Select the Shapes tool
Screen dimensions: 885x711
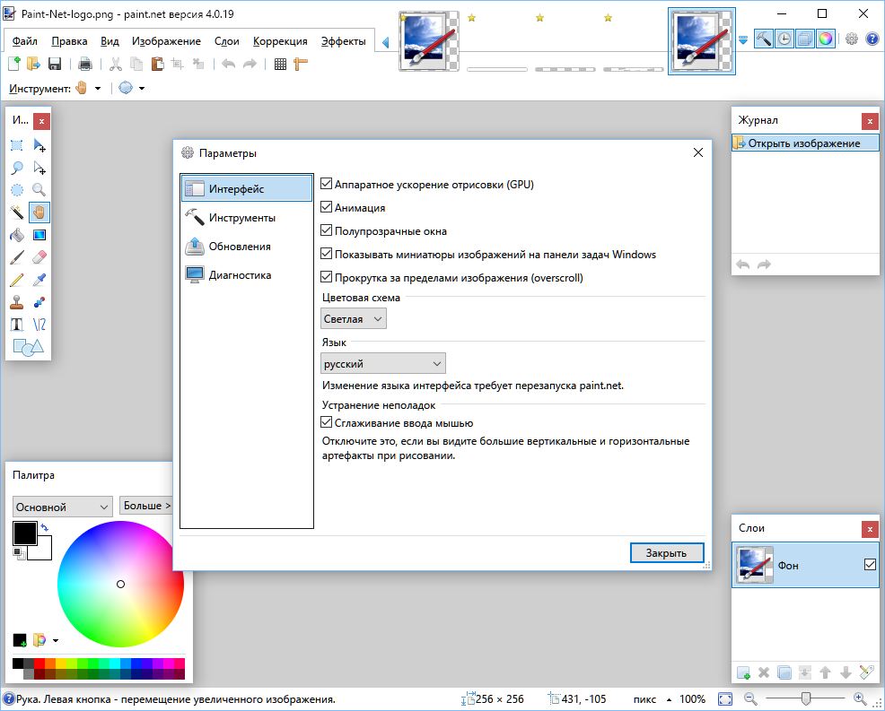pos(28,347)
